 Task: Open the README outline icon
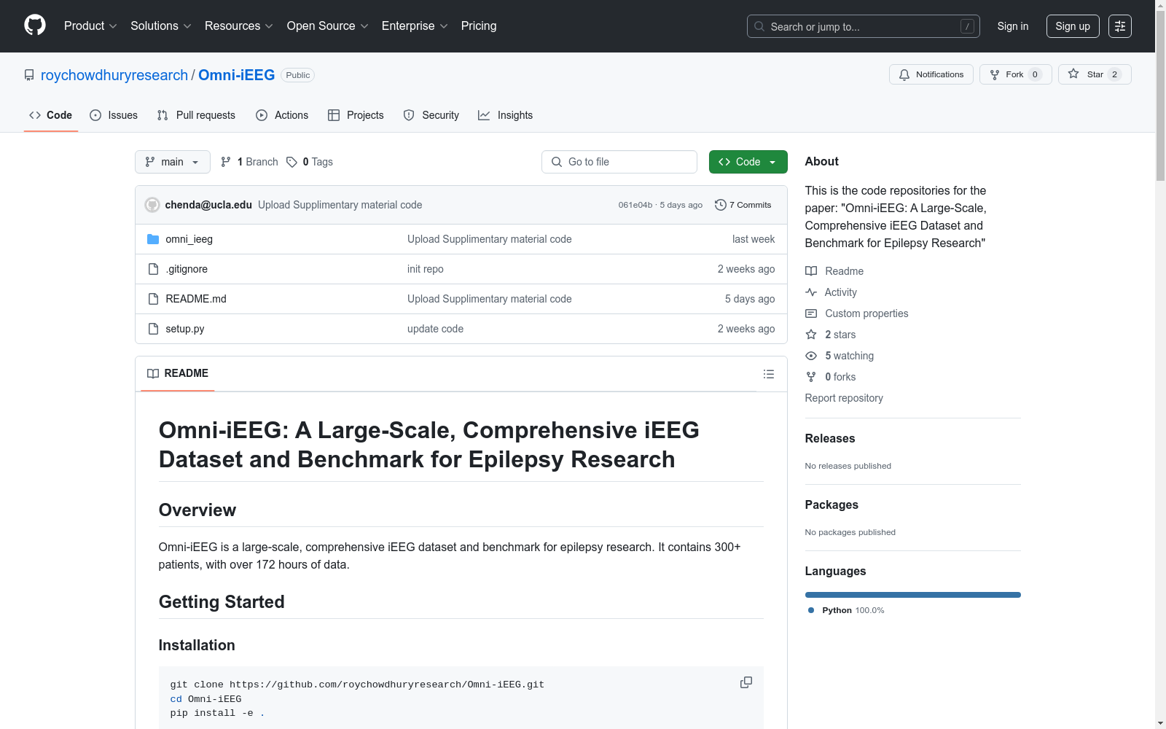769,374
